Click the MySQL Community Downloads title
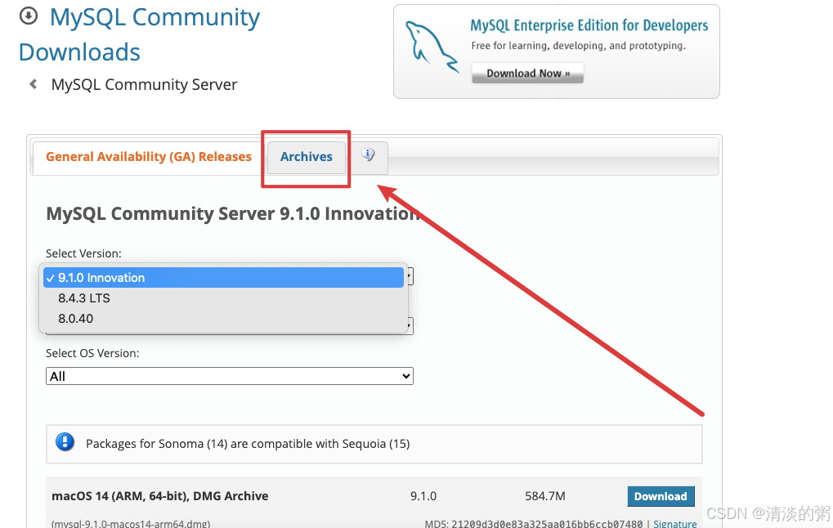The width and height of the screenshot is (833, 528). point(139,34)
